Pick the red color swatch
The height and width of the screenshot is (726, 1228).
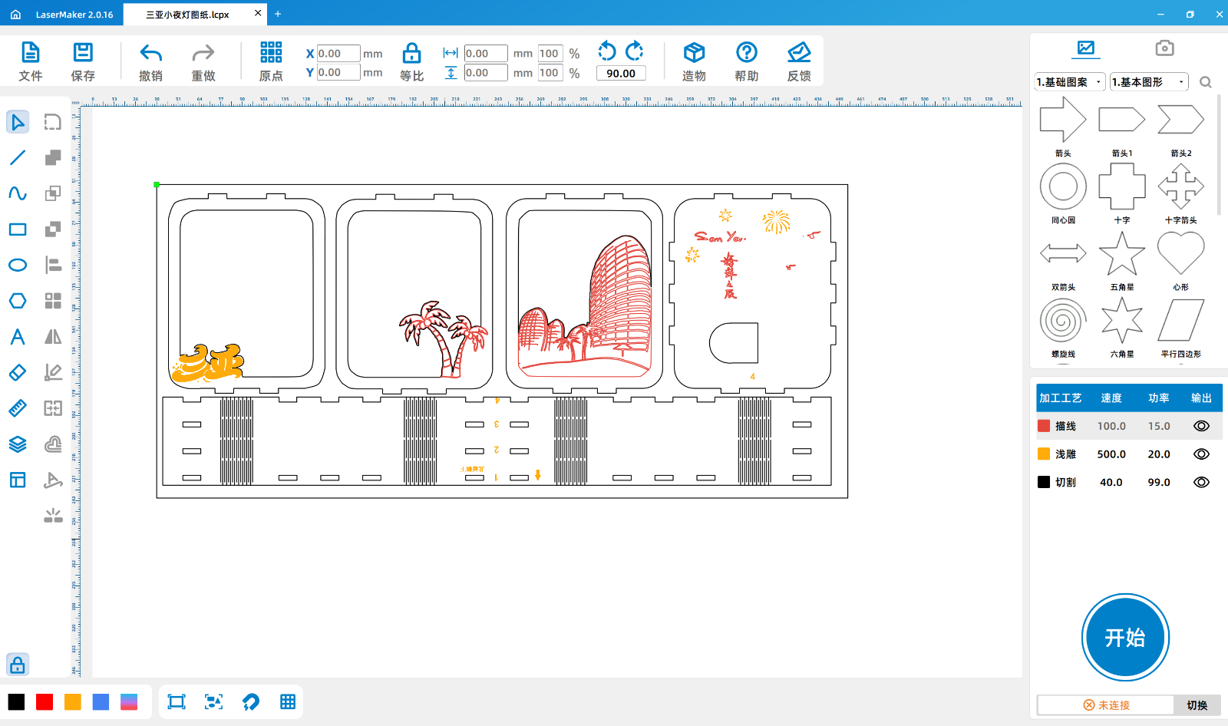coord(45,701)
